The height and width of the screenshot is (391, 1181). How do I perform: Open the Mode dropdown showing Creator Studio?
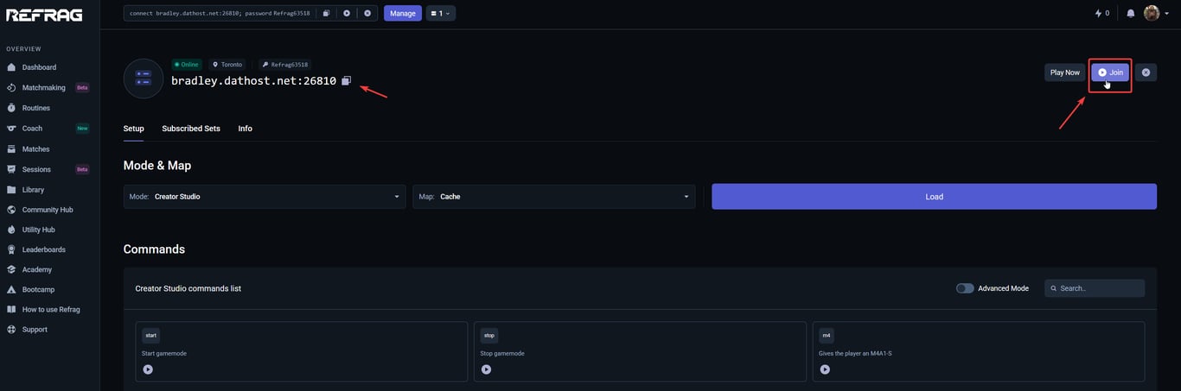265,197
